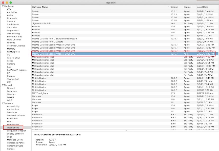Open Disabled Software section
This screenshot has height=151, width=219.
(x=16, y=116)
